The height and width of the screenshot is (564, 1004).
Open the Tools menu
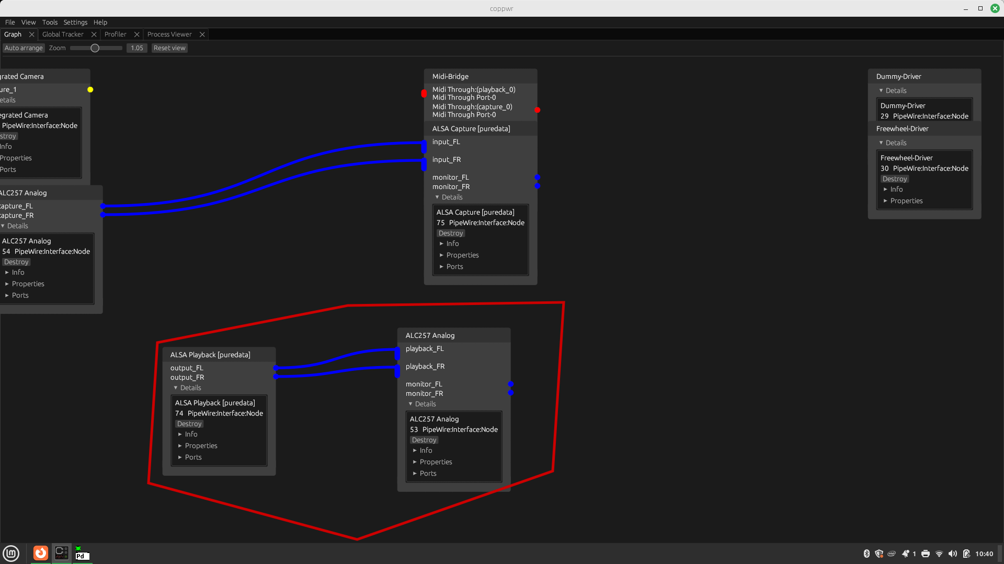[50, 22]
